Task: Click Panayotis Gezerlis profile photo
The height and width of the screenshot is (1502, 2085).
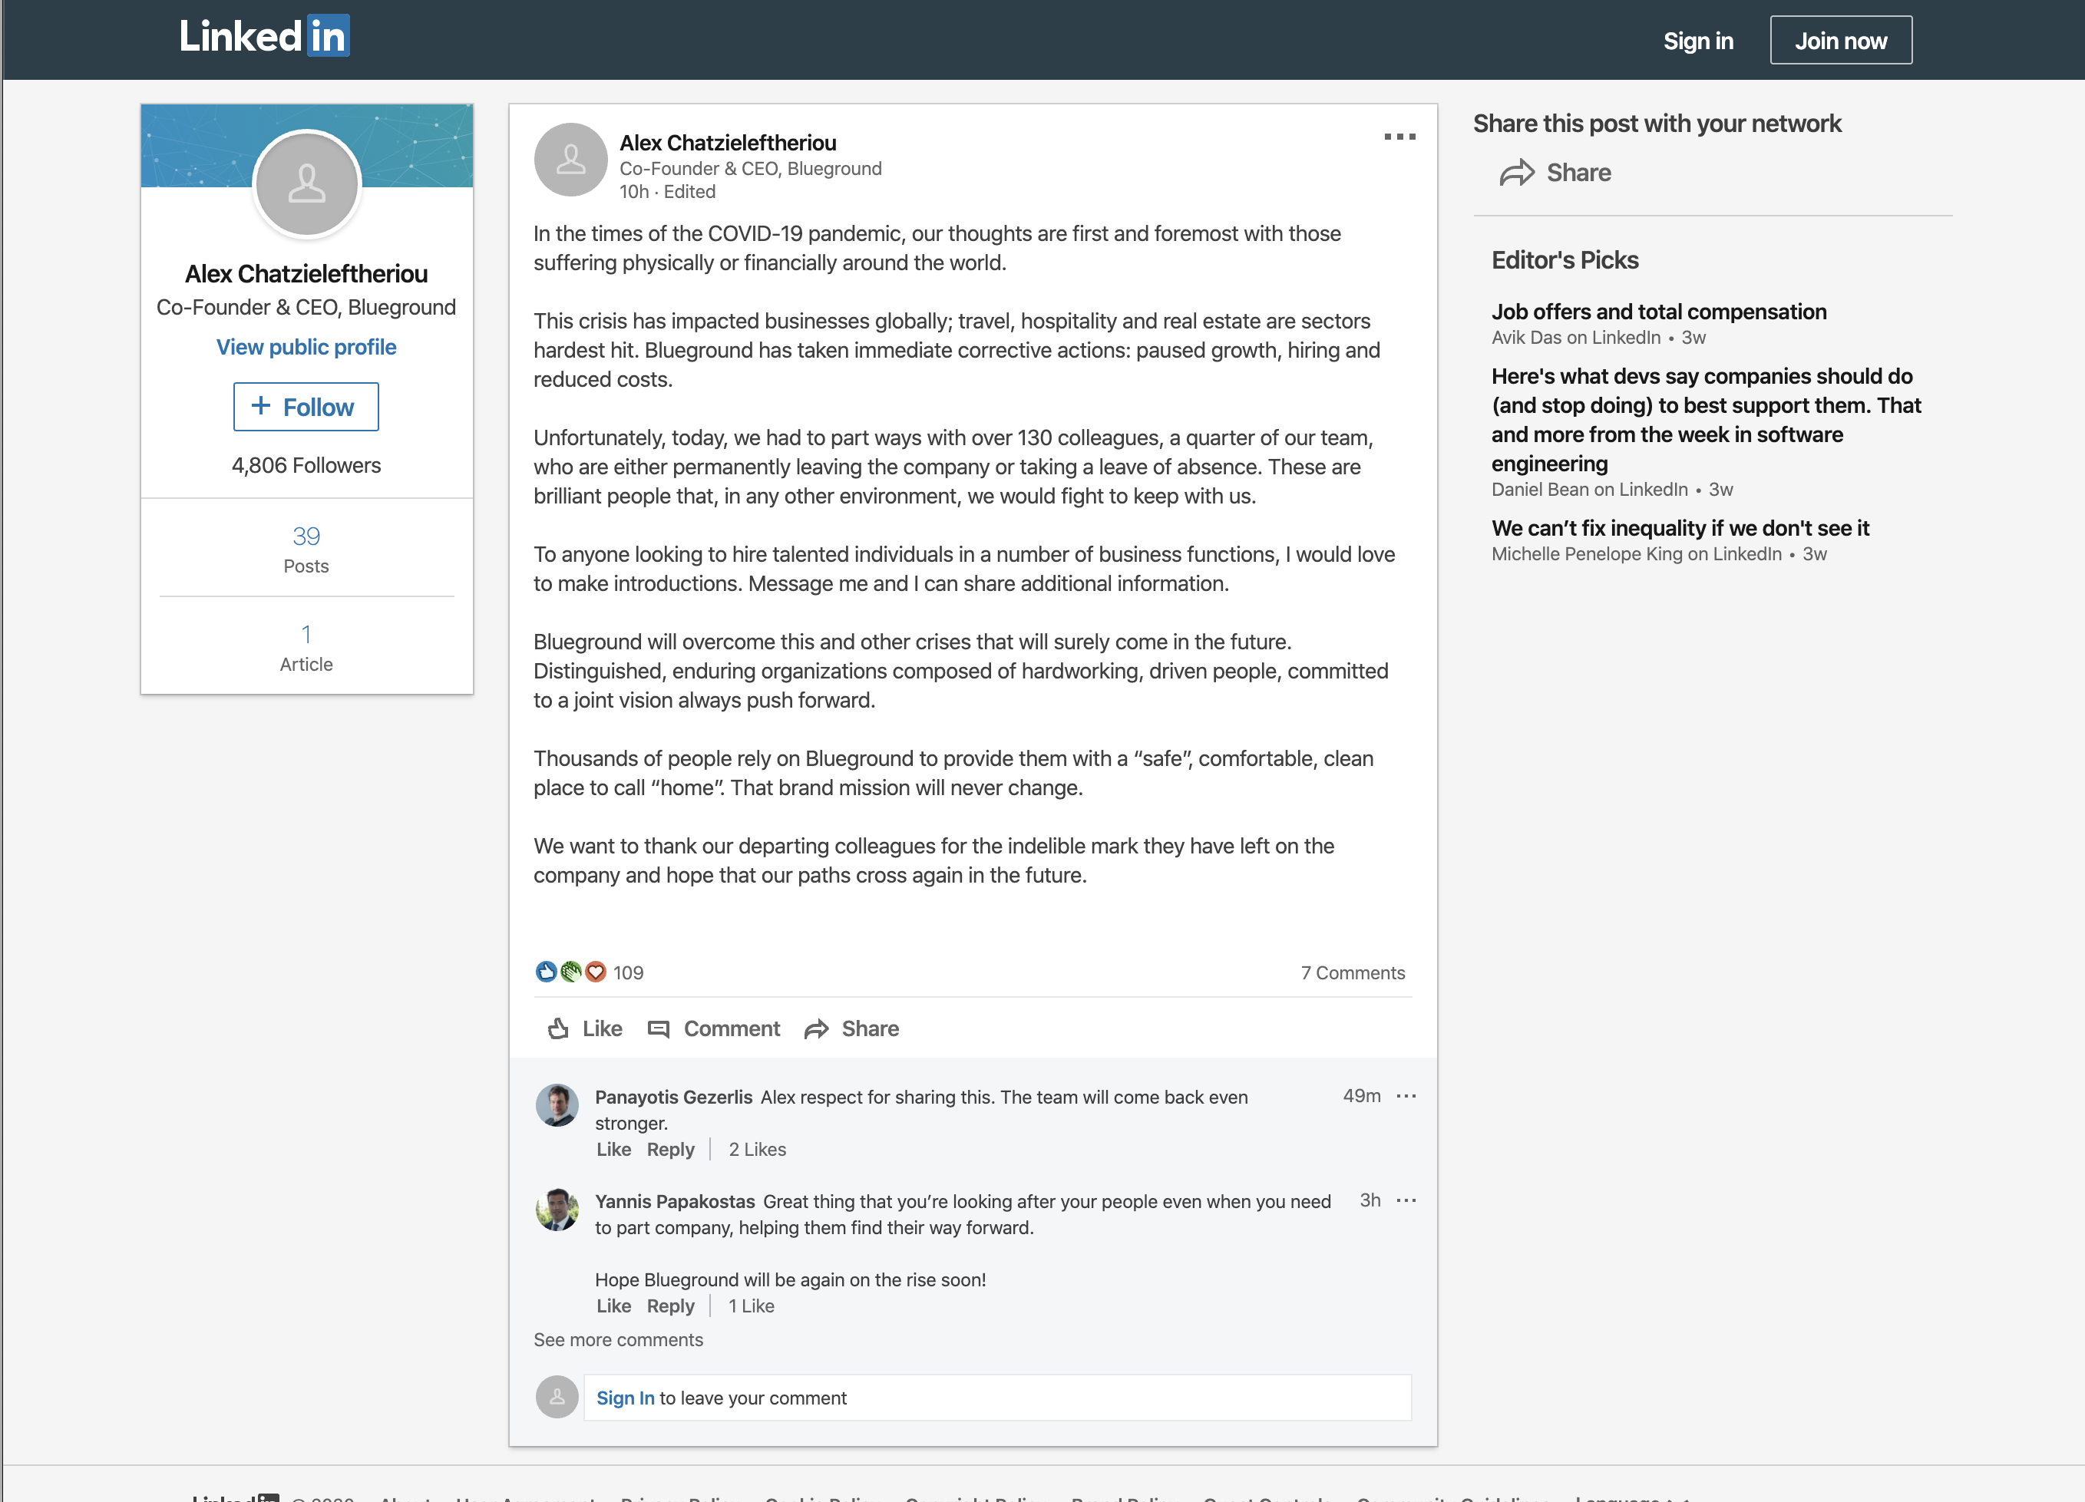Action: point(557,1105)
